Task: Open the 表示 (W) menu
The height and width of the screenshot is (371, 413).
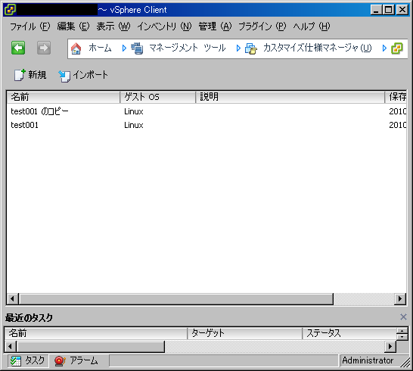Action: pyautogui.click(x=113, y=26)
